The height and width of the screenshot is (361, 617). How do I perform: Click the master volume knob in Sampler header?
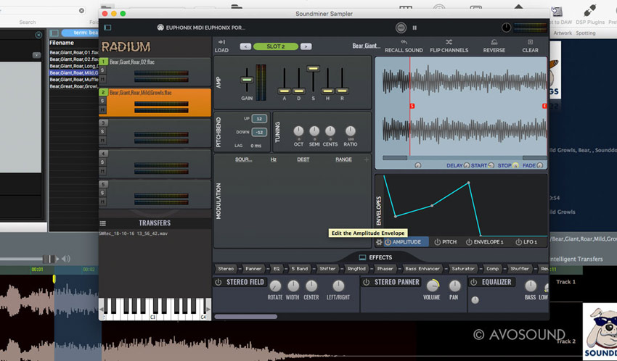[x=506, y=28]
